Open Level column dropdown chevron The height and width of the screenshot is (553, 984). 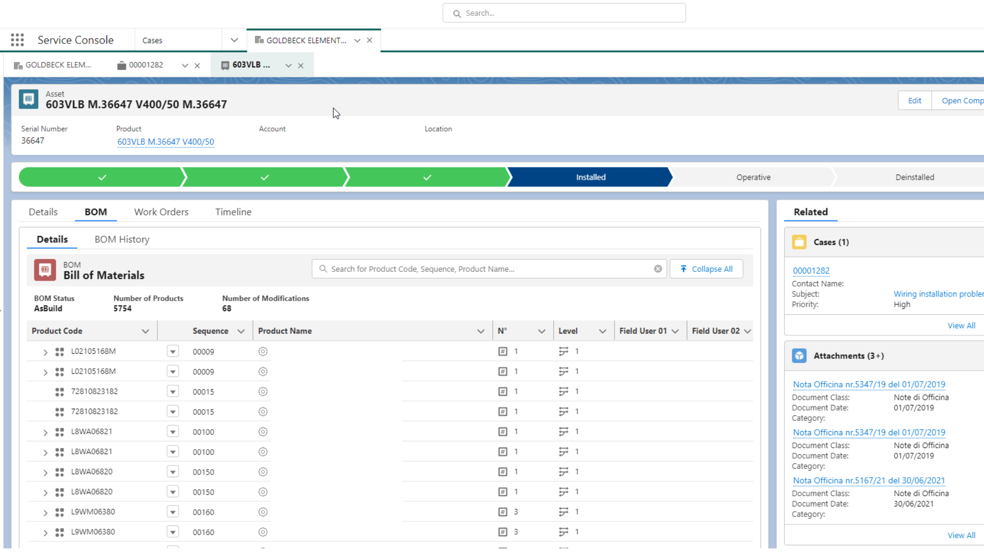click(x=603, y=331)
